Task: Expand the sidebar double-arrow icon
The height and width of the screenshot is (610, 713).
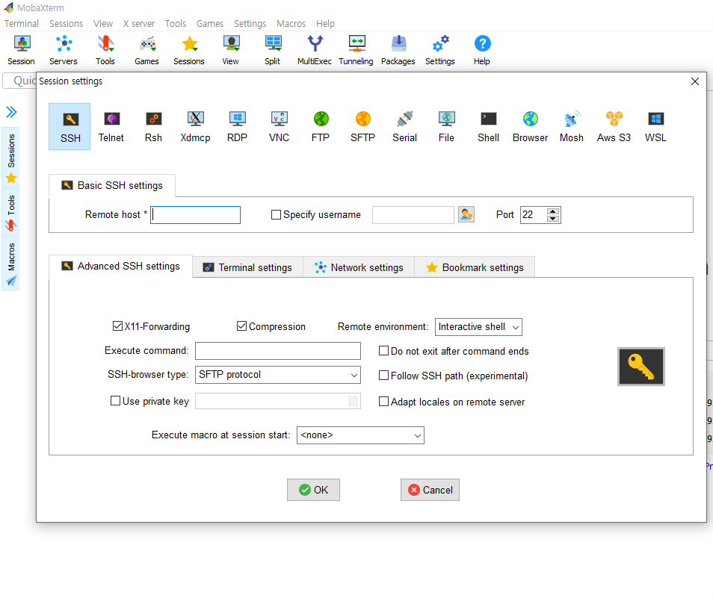Action: click(x=11, y=112)
